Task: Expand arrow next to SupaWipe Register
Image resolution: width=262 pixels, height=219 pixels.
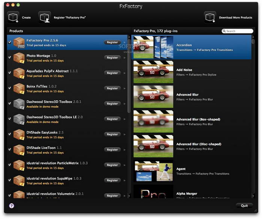Action: point(125,180)
